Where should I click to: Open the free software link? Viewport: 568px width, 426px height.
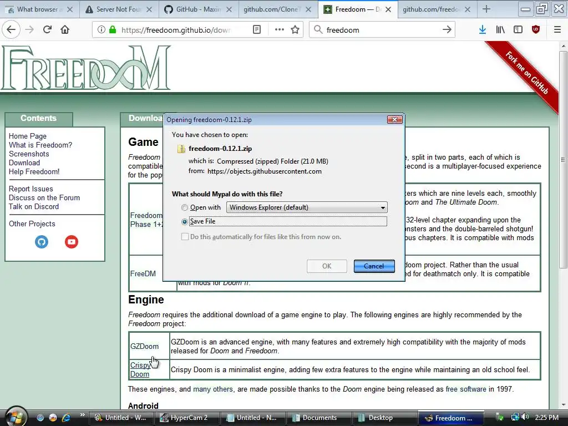[466, 389]
